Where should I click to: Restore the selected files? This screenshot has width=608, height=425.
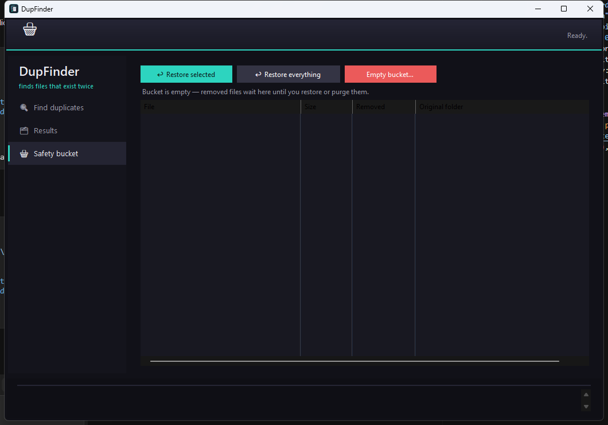pyautogui.click(x=186, y=74)
